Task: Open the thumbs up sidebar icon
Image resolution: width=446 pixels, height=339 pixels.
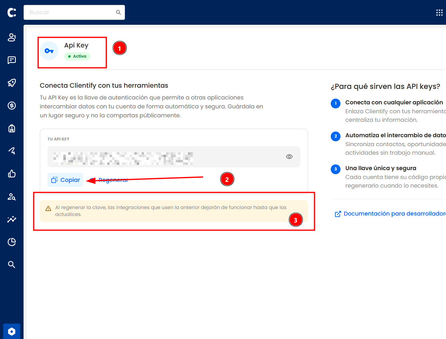Action: click(12, 174)
